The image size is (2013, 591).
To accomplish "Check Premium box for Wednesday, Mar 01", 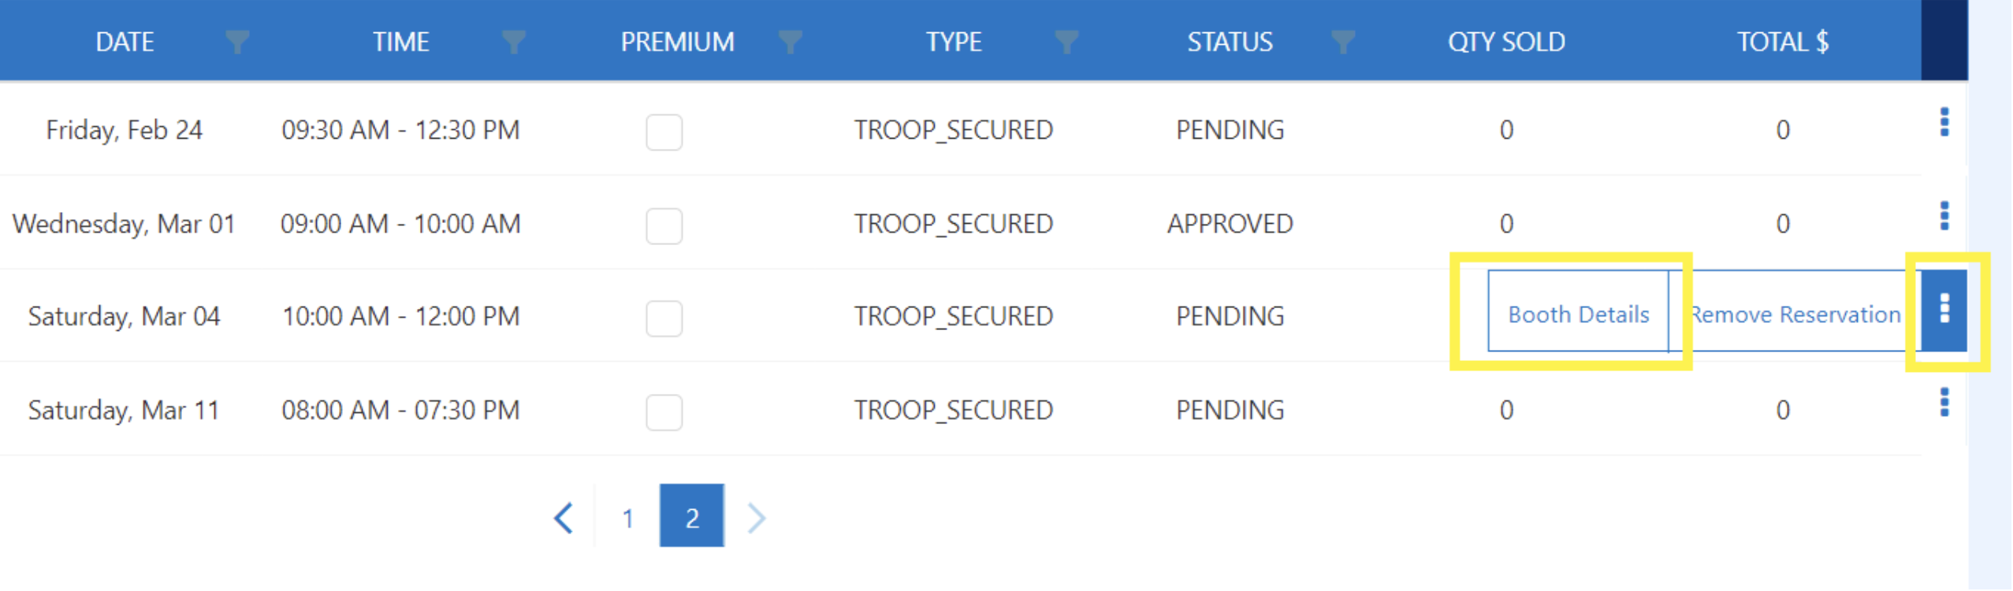I will 664,225.
